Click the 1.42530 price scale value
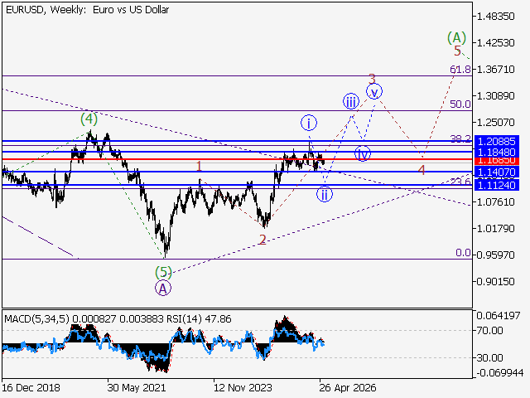Image resolution: width=530 pixels, height=398 pixels. pos(495,43)
